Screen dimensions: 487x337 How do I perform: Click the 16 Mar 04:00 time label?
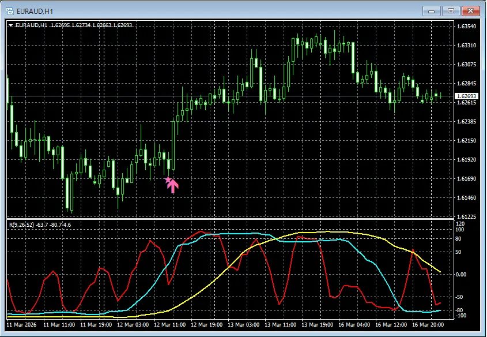click(x=353, y=325)
